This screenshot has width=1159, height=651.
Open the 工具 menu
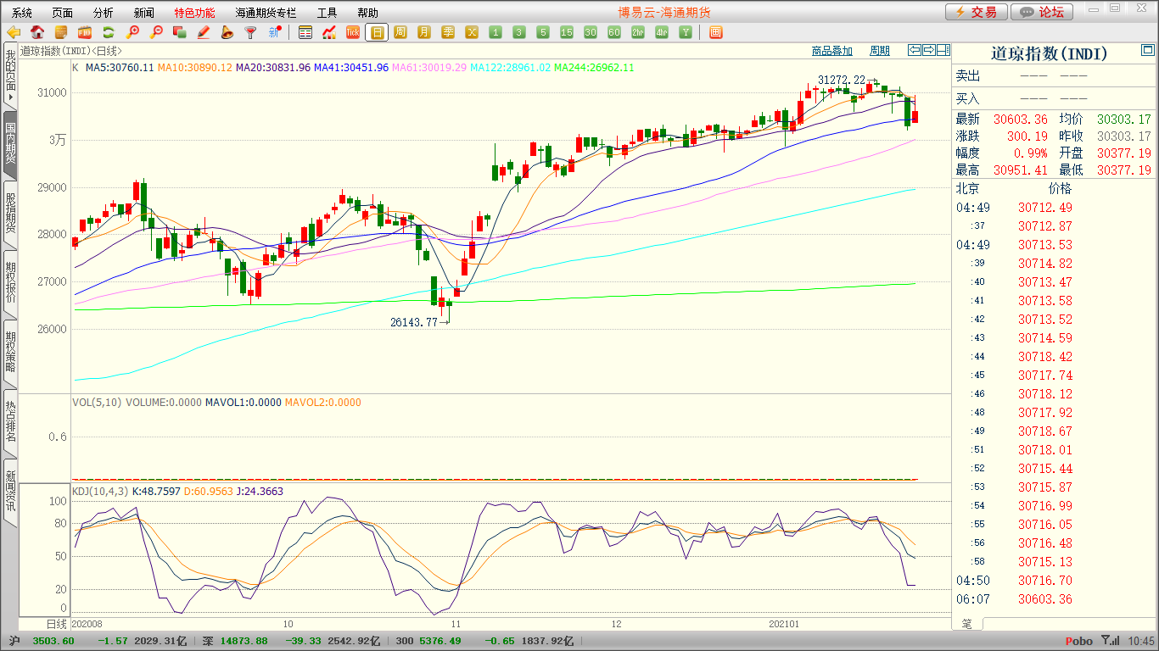(x=328, y=13)
